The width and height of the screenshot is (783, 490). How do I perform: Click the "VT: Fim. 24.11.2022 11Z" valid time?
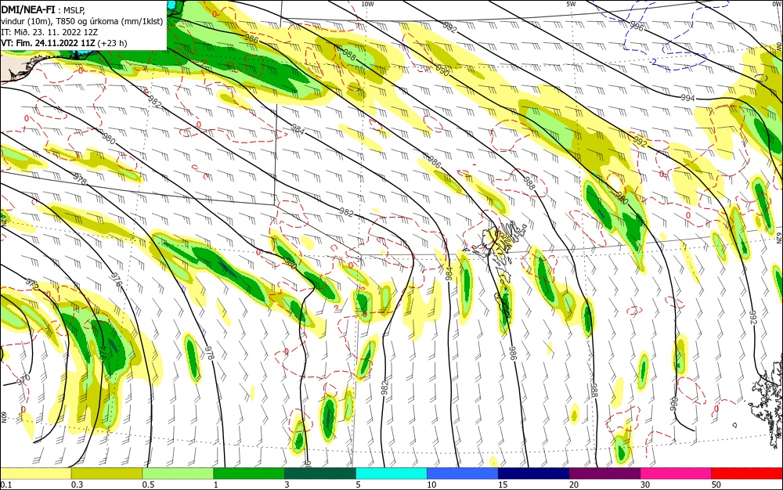point(48,43)
